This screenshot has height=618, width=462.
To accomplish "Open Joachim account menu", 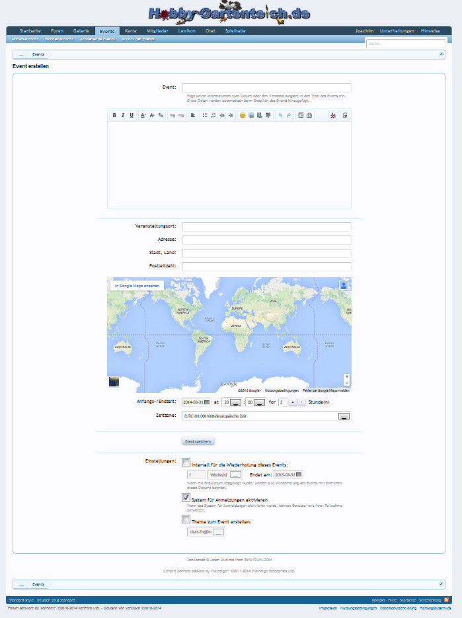I will click(x=364, y=30).
